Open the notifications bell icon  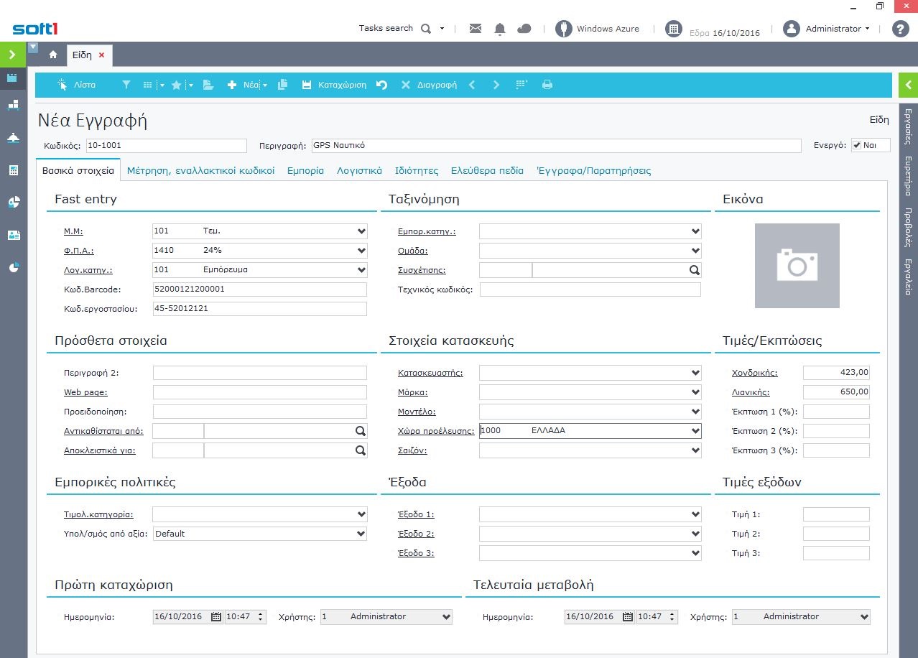point(500,29)
